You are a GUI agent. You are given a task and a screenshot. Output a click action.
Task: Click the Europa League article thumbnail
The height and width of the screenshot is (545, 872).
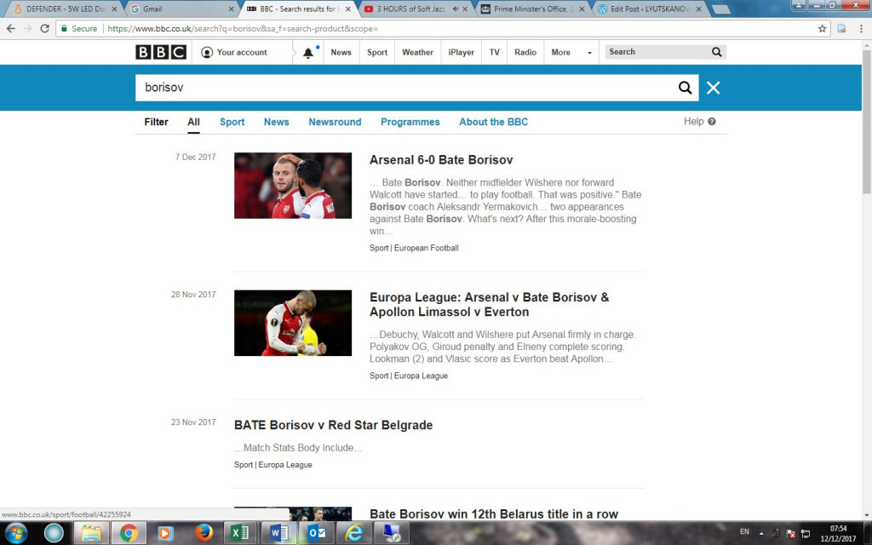point(293,323)
